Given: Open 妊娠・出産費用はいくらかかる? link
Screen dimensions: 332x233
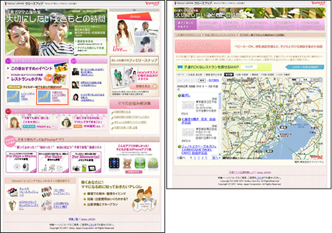Looking at the screenshot, I should click(108, 199).
